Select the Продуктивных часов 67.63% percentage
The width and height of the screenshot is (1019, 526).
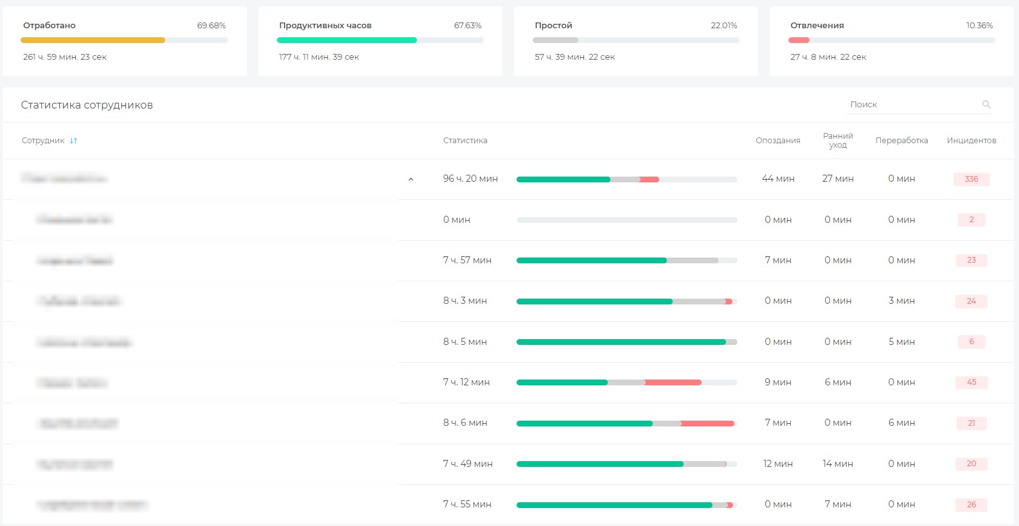click(x=468, y=26)
